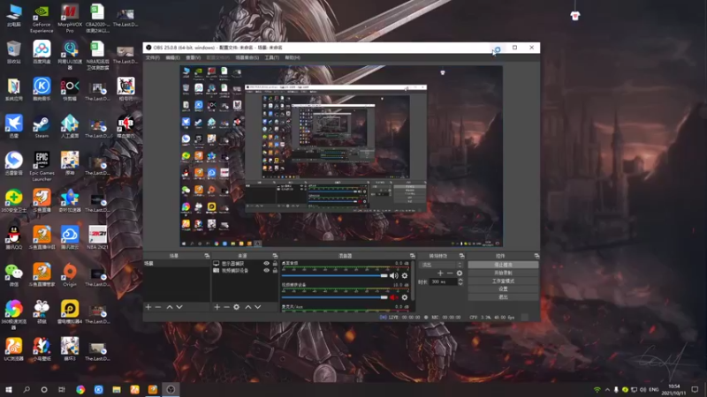
Task: Open the View (查看) menu in OBS
Action: click(193, 57)
